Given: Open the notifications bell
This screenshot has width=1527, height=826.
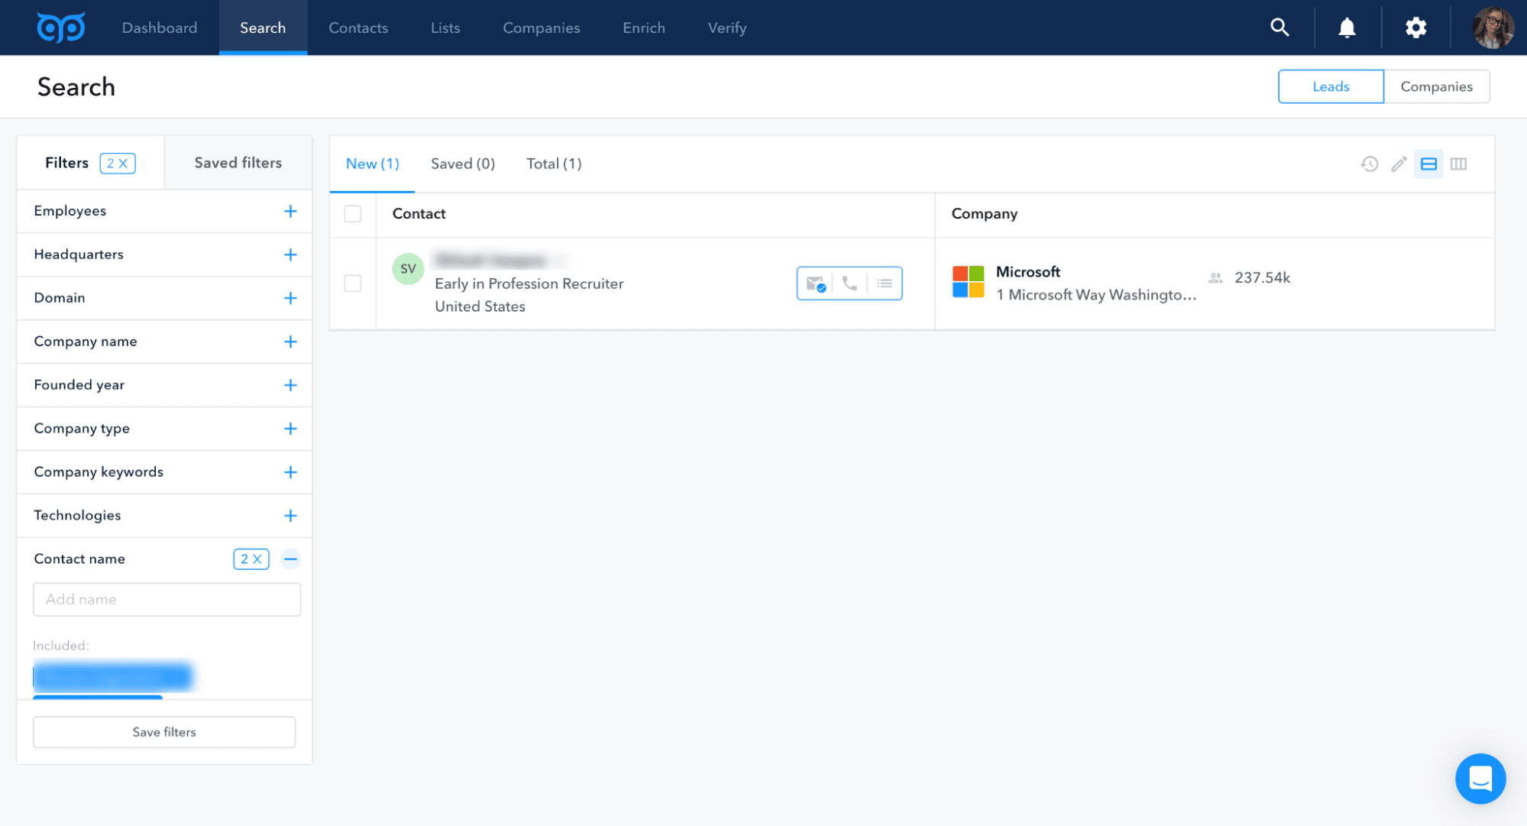Looking at the screenshot, I should (x=1347, y=28).
